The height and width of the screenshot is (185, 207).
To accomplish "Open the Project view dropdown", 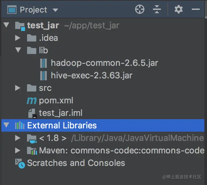I will click(x=55, y=10).
